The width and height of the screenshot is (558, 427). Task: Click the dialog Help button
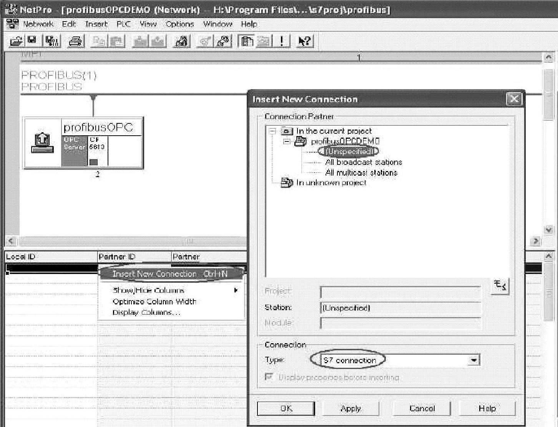tap(487, 409)
